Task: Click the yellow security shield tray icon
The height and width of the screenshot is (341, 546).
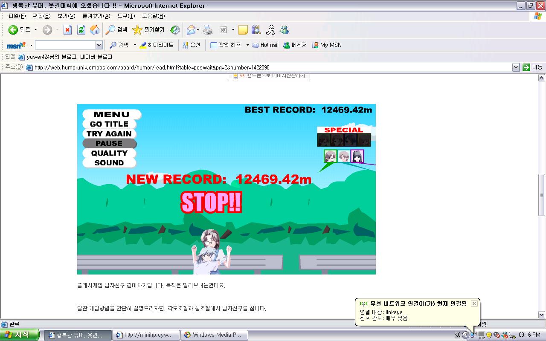Action: (489, 335)
